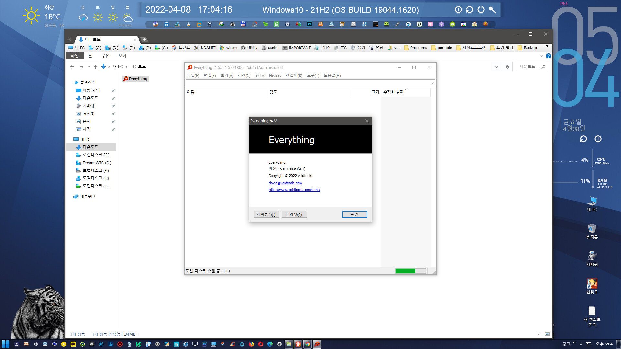Click the 다운로드 search box in Explorer
Image resolution: width=621 pixels, height=349 pixels.
click(532, 67)
